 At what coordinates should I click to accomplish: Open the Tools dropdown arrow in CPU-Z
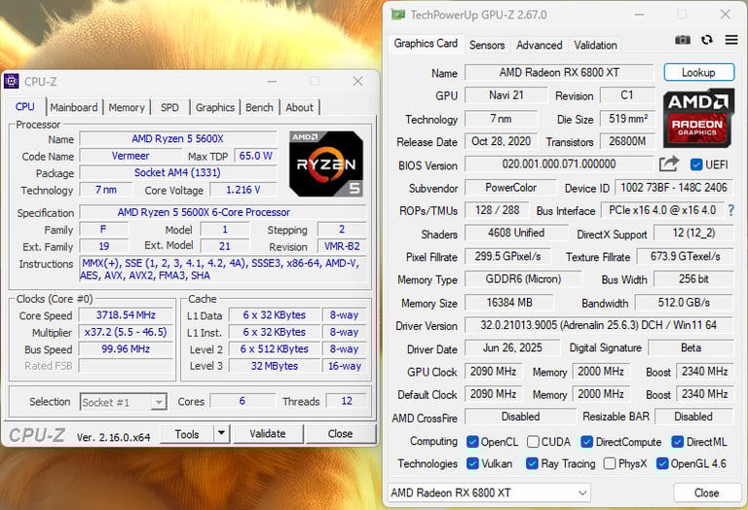point(221,434)
